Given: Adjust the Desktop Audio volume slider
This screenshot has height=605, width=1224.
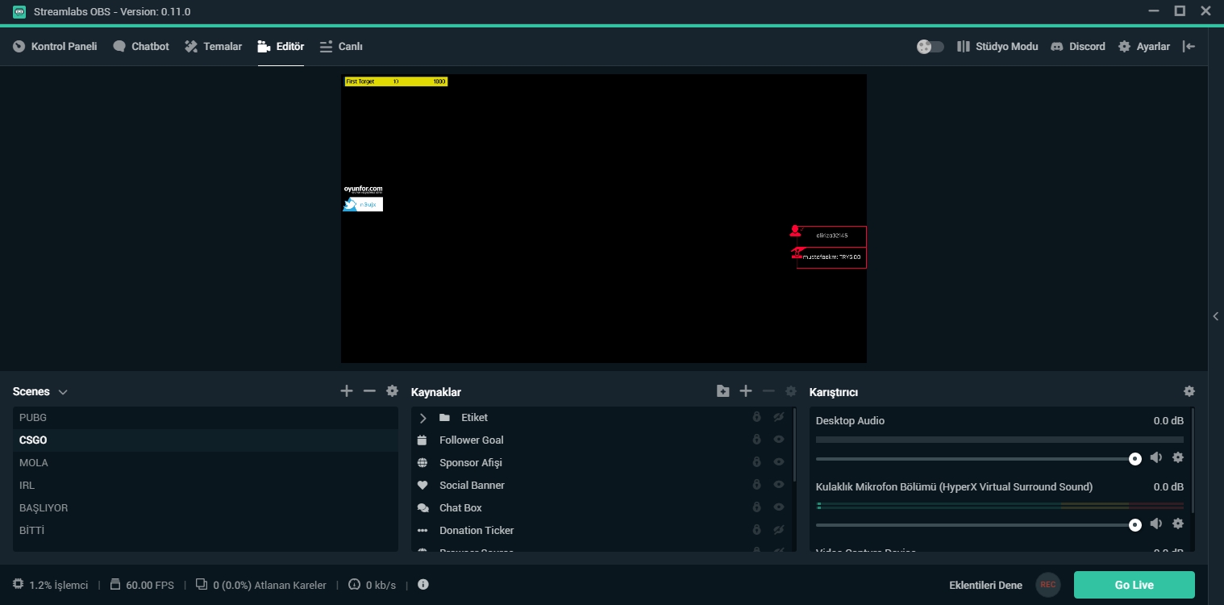Looking at the screenshot, I should pyautogui.click(x=978, y=458).
